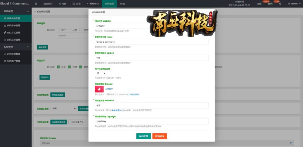Click the 取消修改 cancel button
Screen dimensions: 303x147
click(159, 136)
